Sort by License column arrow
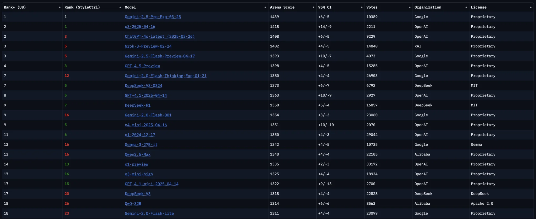This screenshot has height=219, width=536. (531, 7)
